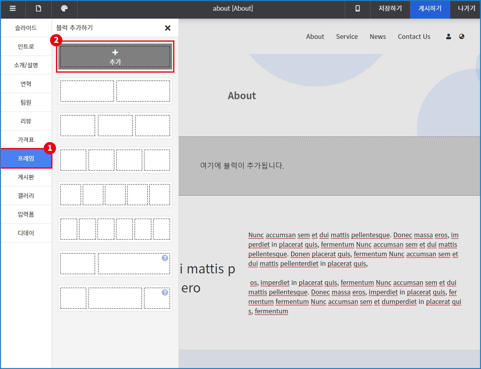Select the 프레임 category tab
Screen dimensions: 481x369
click(x=26, y=158)
